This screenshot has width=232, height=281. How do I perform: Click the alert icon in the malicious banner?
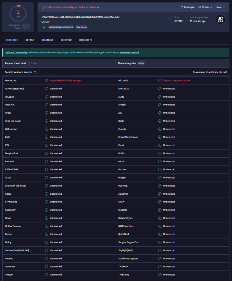click(x=43, y=7)
